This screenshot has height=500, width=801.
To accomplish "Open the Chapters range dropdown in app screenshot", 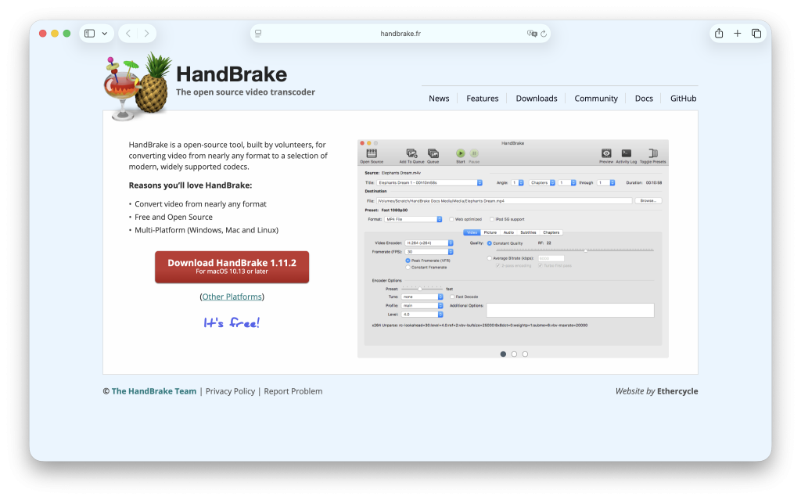I will tap(542, 182).
